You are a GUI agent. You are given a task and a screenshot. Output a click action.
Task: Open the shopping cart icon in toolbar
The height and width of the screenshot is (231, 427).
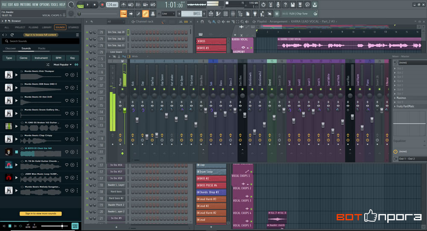[277, 14]
